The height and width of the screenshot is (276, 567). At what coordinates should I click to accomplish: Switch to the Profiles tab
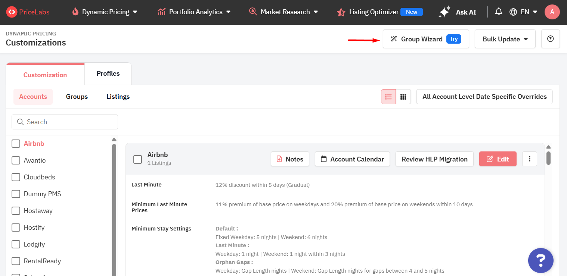pyautogui.click(x=108, y=73)
